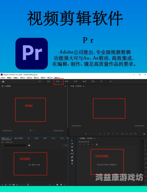Image resolution: width=147 pixels, height=192 pixels.
Task: Open the Program monitor panel menu
Action: click(x=84, y=86)
